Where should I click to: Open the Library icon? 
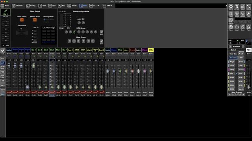pyautogui.click(x=231, y=14)
